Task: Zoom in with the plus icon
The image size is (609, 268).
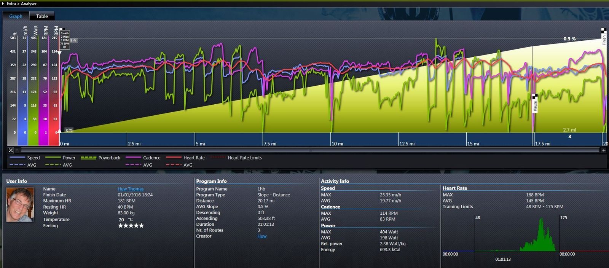Action: click(604, 150)
